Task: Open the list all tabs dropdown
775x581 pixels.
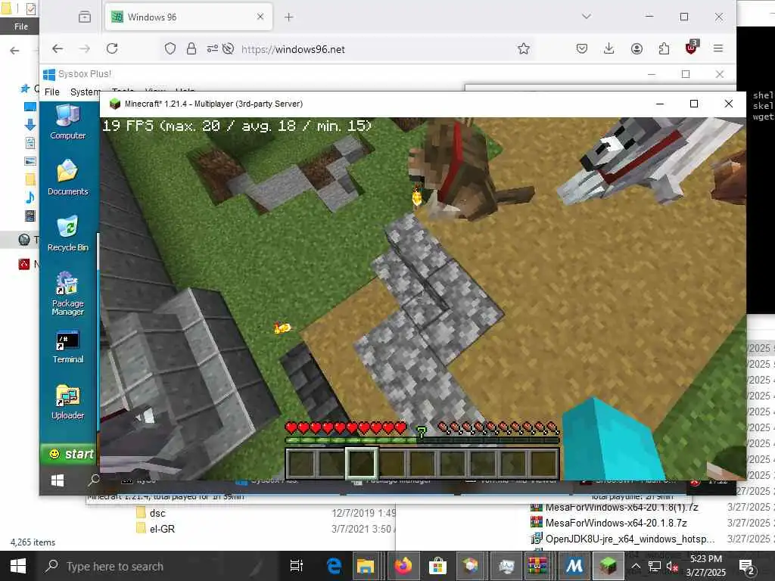Action: tap(587, 17)
